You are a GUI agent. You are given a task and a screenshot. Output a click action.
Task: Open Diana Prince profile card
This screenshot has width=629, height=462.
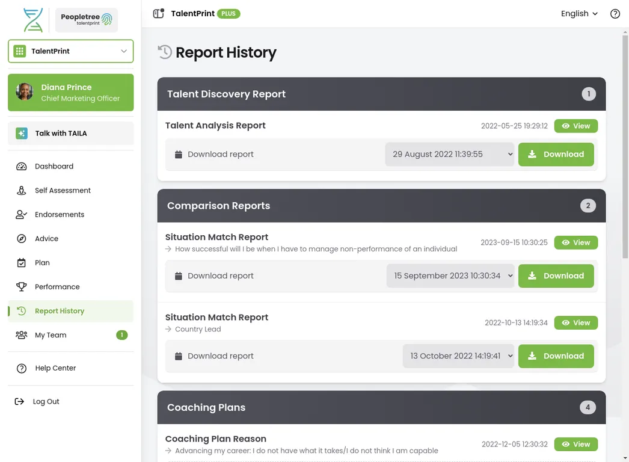(x=70, y=92)
